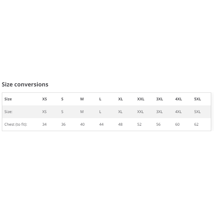Click the Size conversions heading
Screen dimensions: 214x214
(x=25, y=85)
